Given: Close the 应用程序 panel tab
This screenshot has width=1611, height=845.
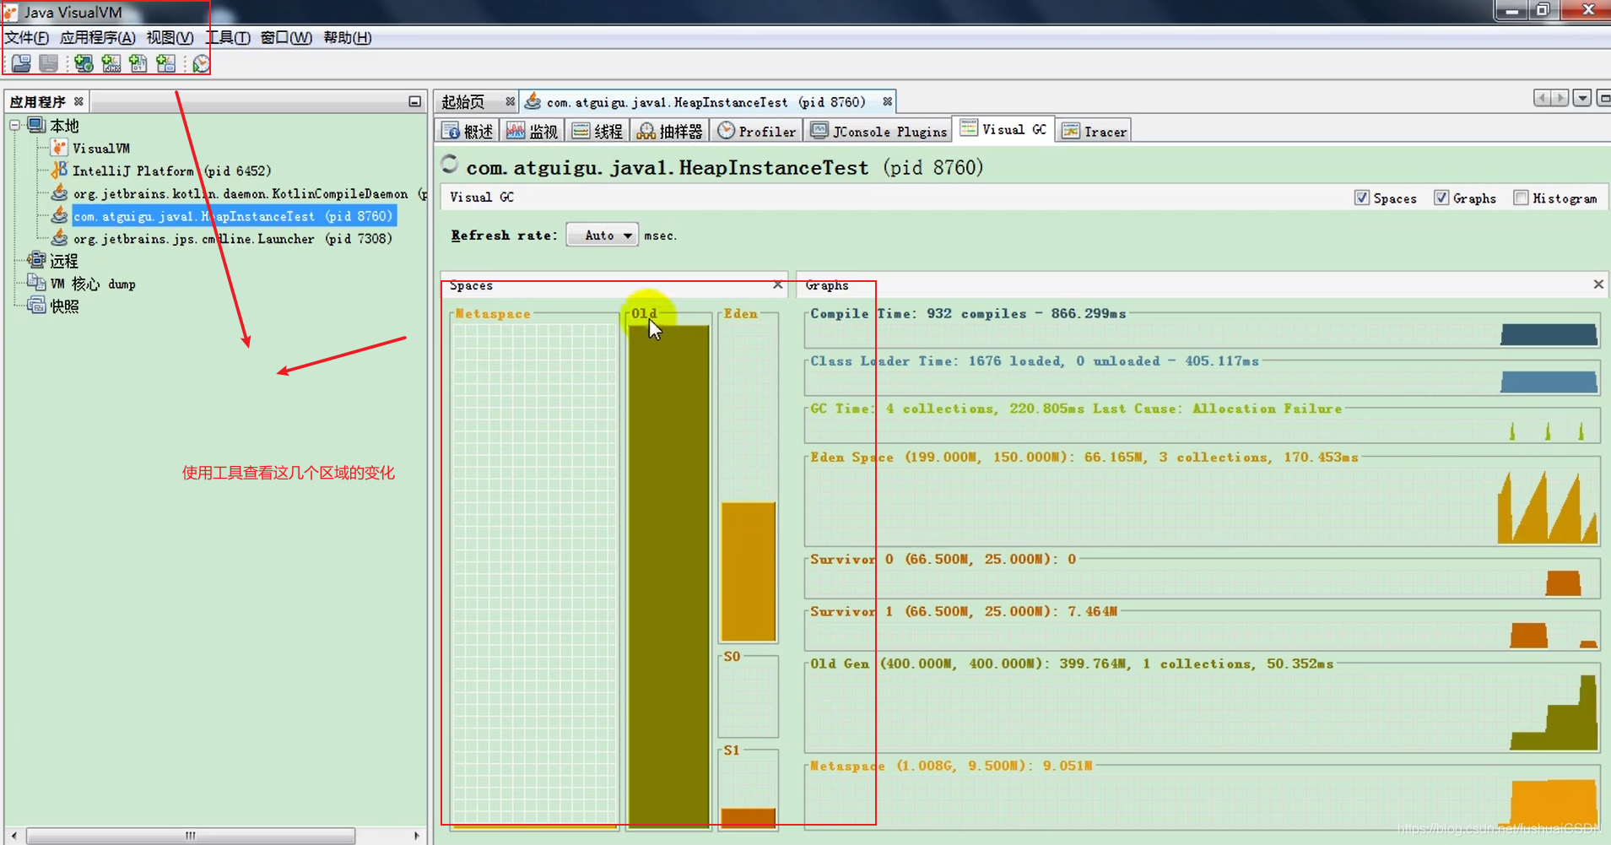Looking at the screenshot, I should (x=78, y=101).
